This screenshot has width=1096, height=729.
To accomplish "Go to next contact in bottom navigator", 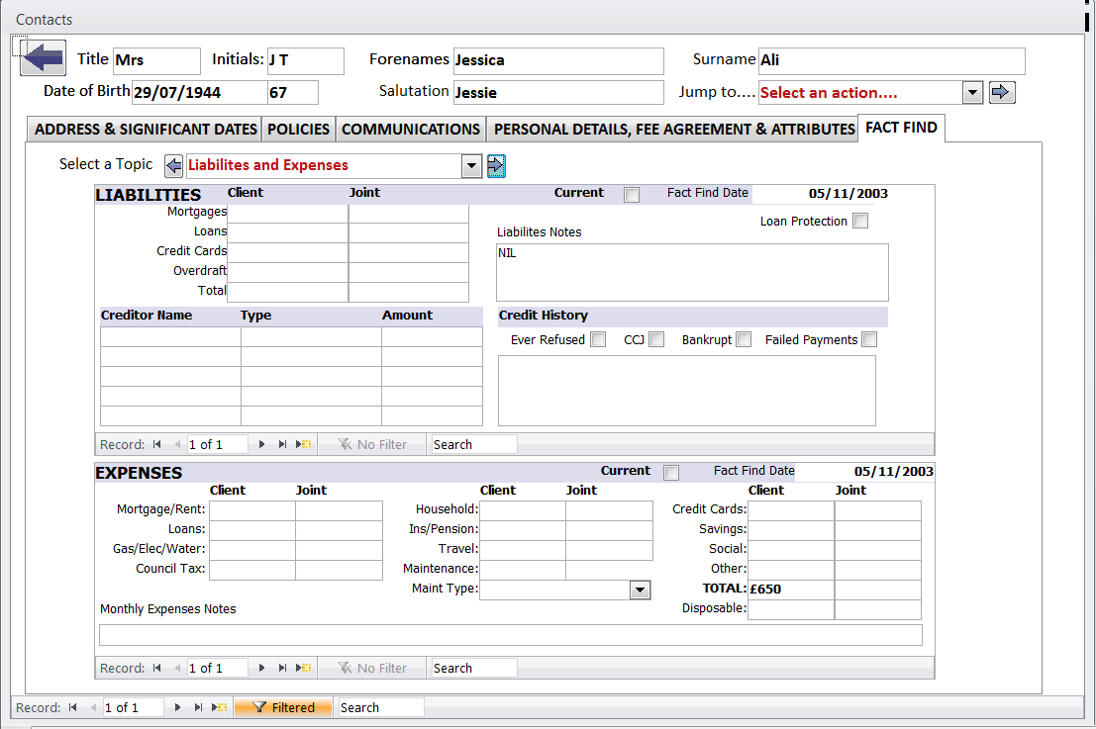I will pyautogui.click(x=177, y=707).
